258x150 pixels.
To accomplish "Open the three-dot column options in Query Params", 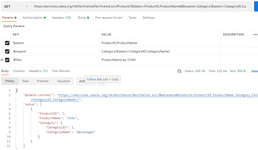I will pos(255,35).
